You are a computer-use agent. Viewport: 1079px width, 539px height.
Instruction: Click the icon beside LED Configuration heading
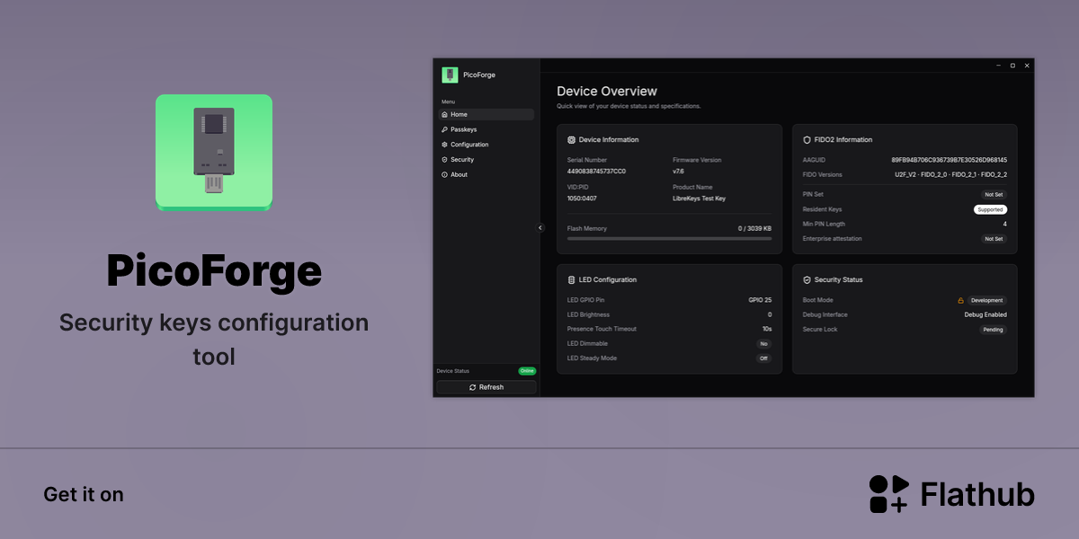[571, 280]
